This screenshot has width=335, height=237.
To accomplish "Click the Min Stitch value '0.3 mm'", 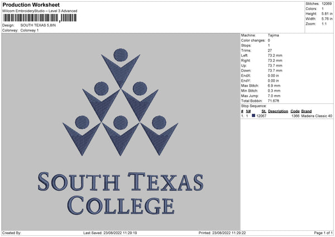I will [274, 91].
